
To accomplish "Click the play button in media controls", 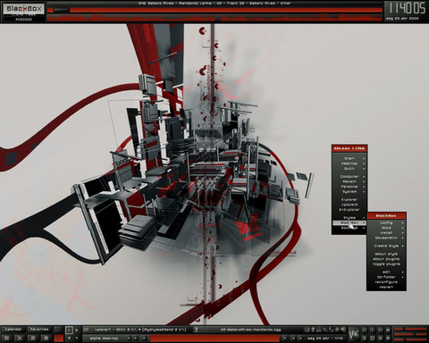I will 373,330.
